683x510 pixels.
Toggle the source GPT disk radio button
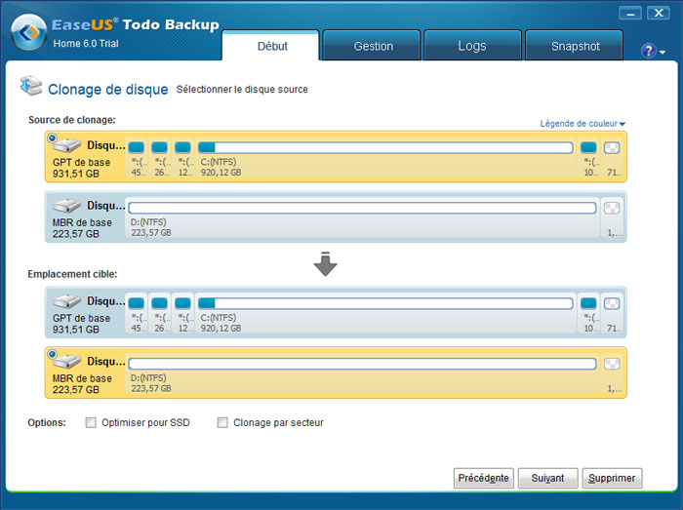(52, 138)
